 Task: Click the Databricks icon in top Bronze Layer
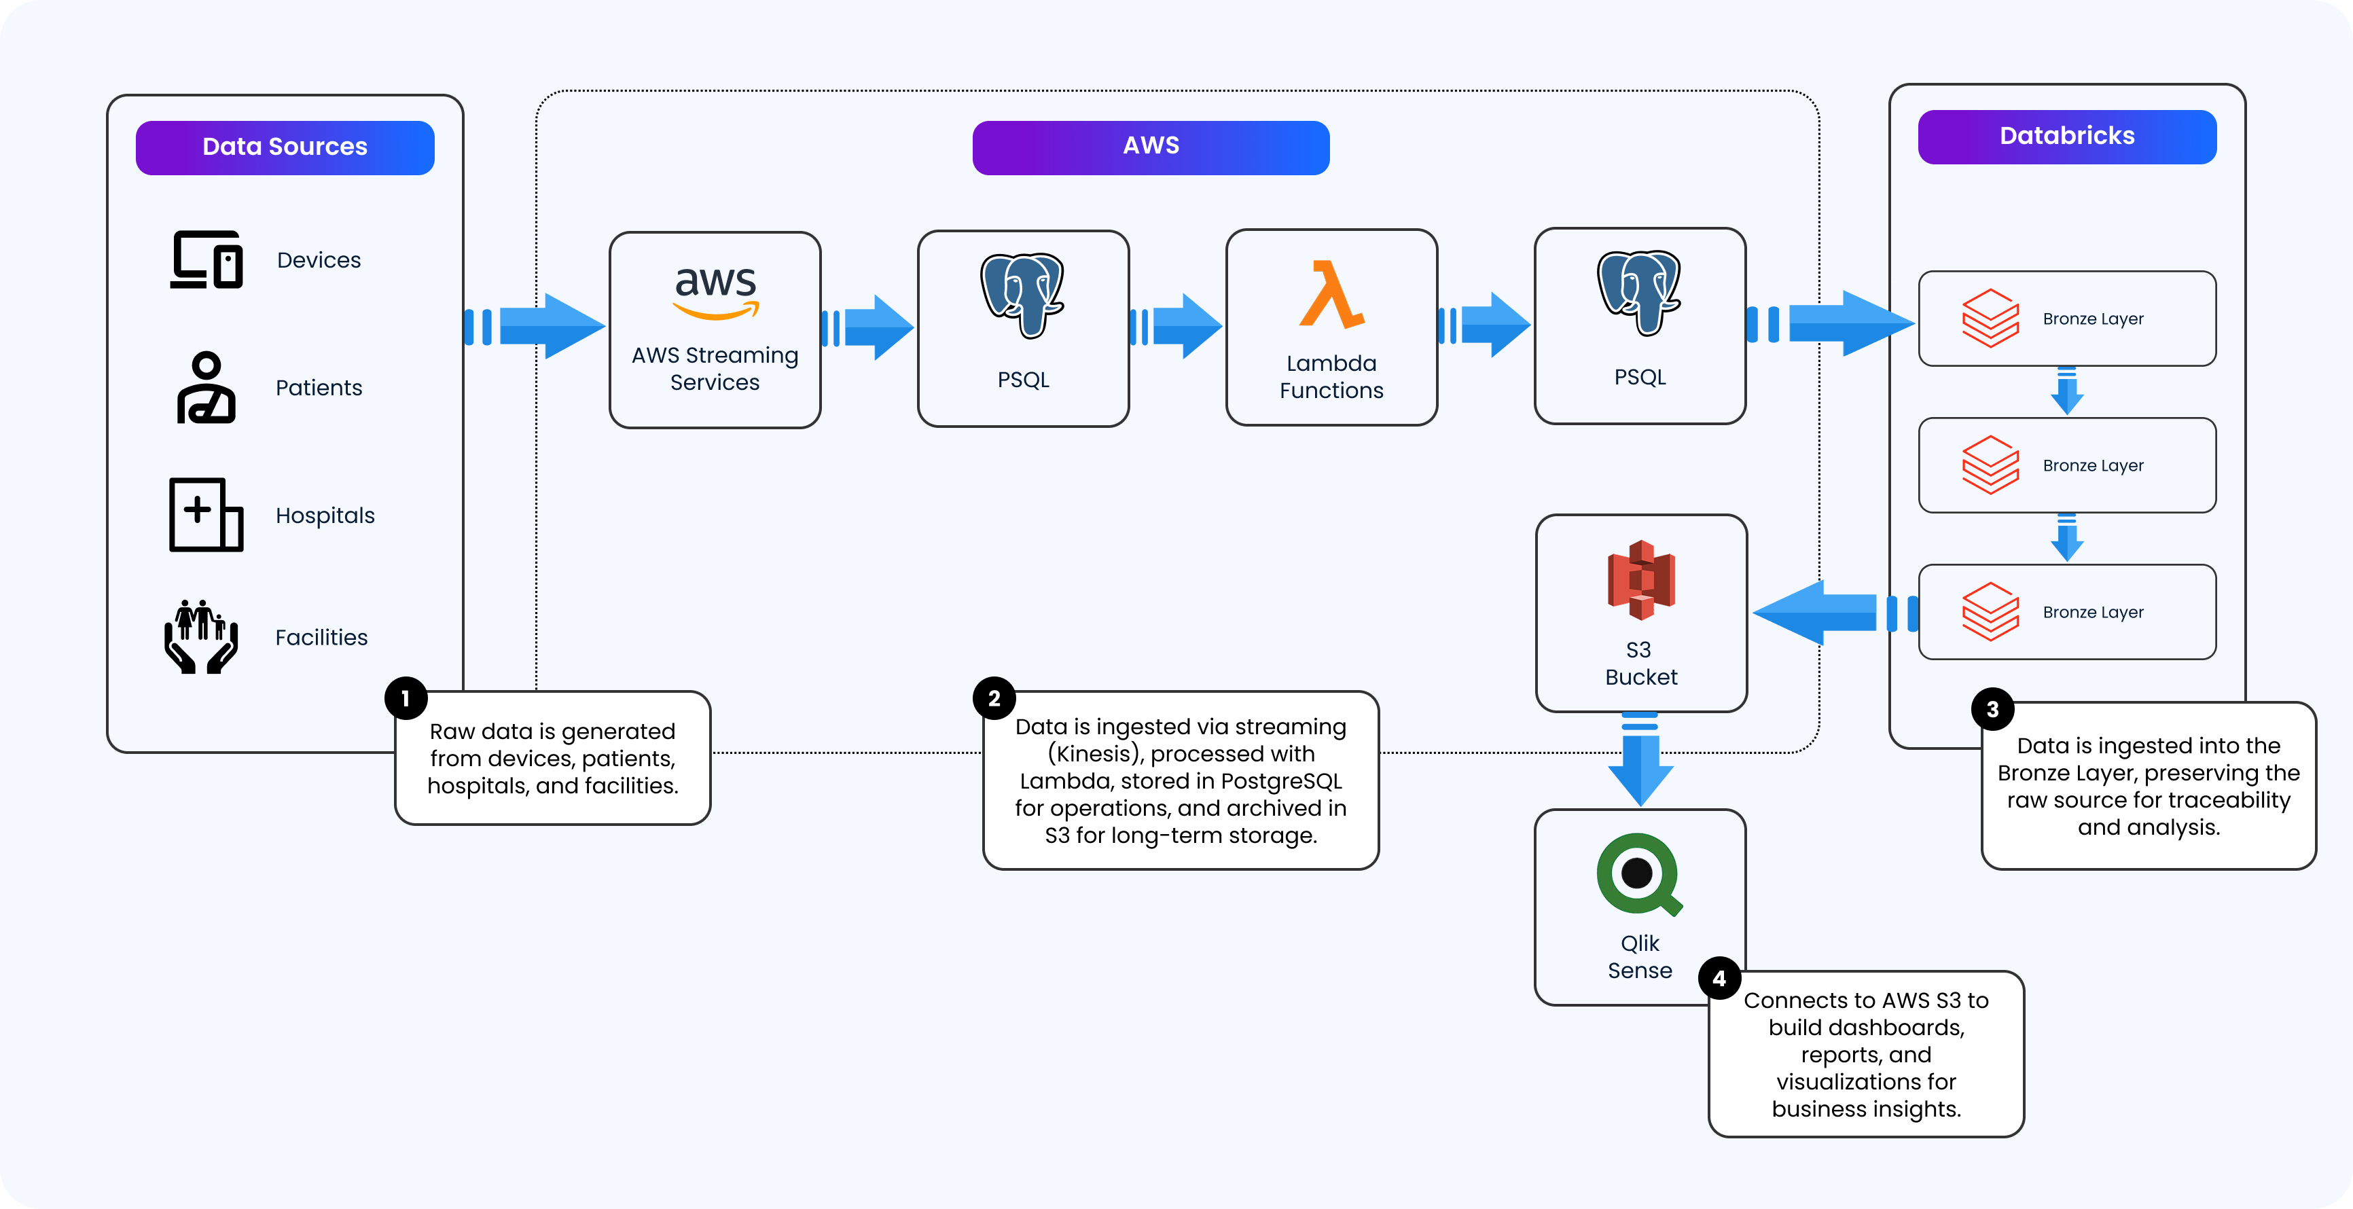pos(1990,319)
